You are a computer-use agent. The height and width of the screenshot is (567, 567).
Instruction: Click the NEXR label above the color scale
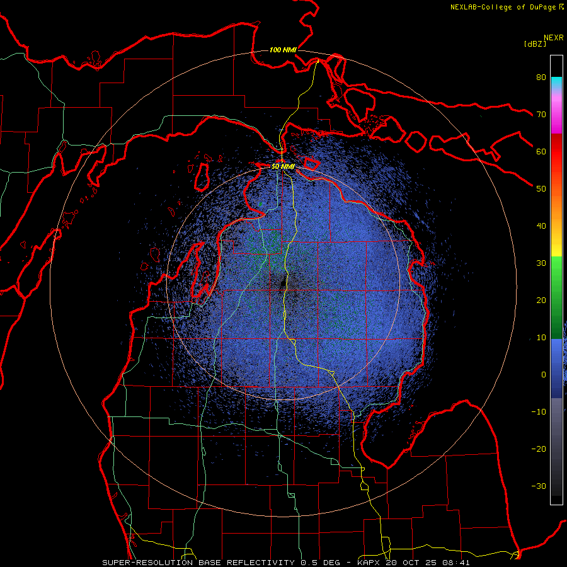point(554,38)
